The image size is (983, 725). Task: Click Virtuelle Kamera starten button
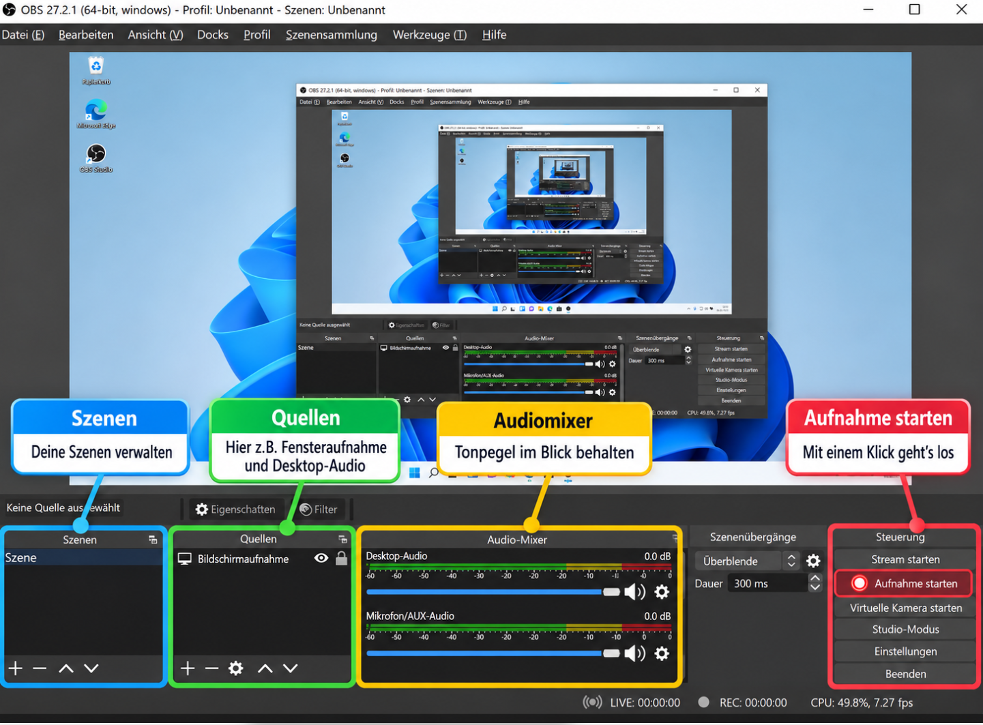point(905,608)
